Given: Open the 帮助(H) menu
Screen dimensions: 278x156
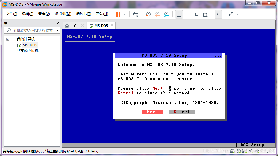Looking at the screenshot, I should point(102,14).
